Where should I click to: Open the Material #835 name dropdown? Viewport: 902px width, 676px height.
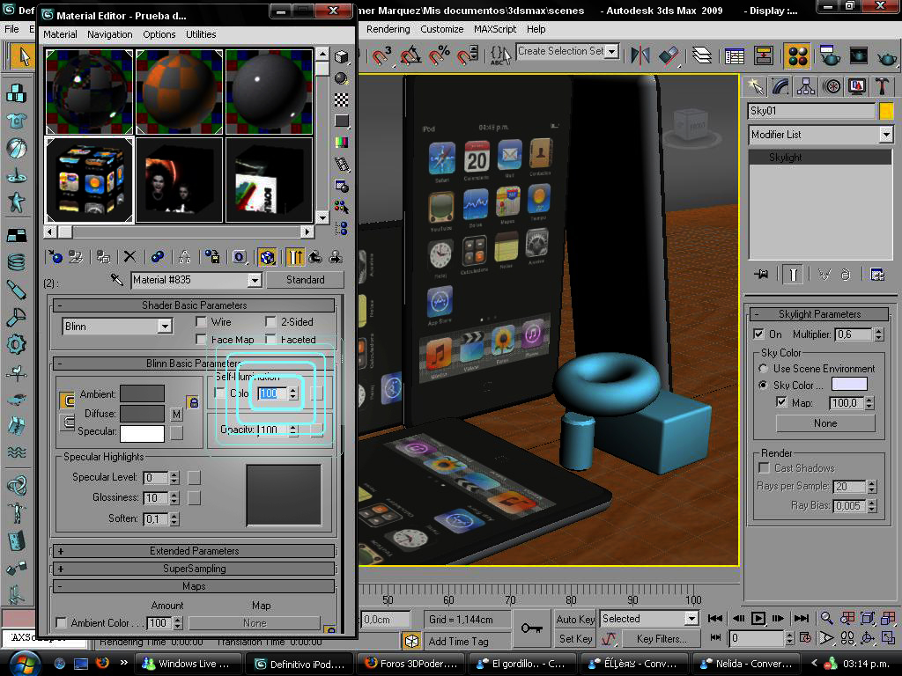[255, 280]
